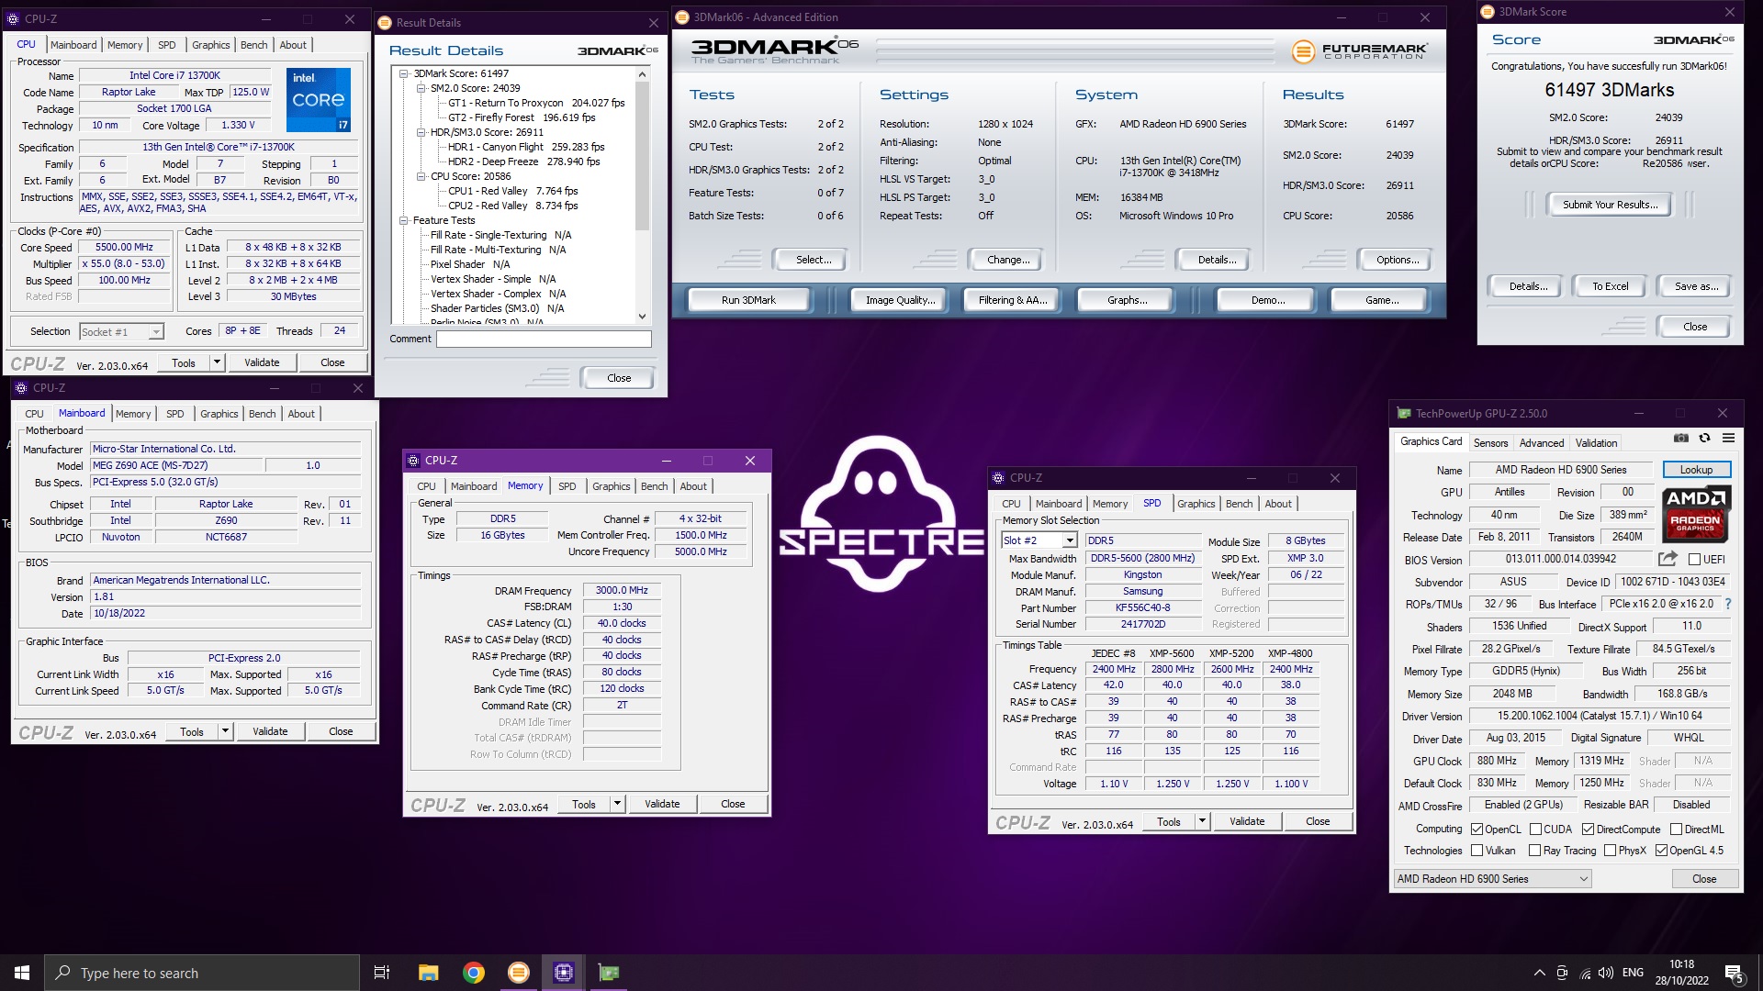
Task: Open Tools dropdown arrow in CPU-Z Memory window
Action: [x=617, y=804]
